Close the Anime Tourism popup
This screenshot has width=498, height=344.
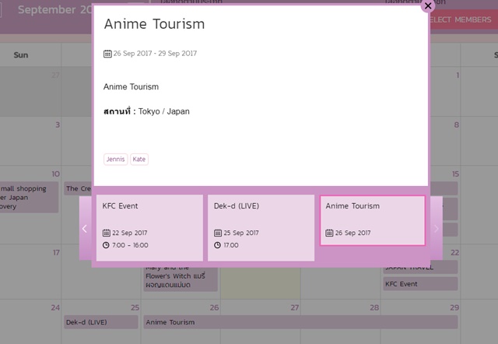[428, 5]
